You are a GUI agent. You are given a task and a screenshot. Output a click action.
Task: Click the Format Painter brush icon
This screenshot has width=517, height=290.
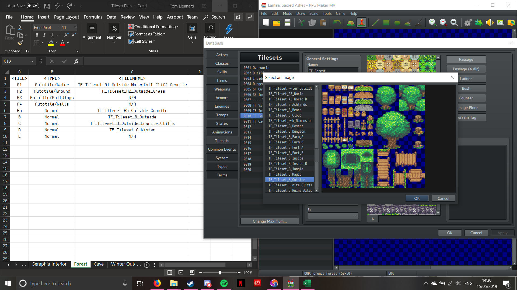pyautogui.click(x=20, y=43)
